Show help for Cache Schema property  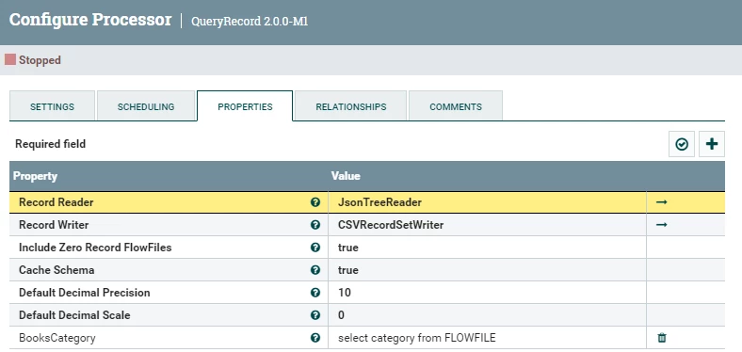tap(315, 270)
